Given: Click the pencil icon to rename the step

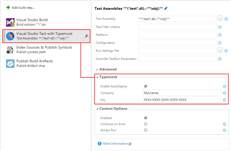Looking at the screenshot, I should coord(166,8).
